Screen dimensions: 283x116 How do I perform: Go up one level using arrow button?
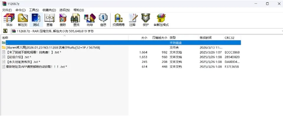tap(5, 31)
